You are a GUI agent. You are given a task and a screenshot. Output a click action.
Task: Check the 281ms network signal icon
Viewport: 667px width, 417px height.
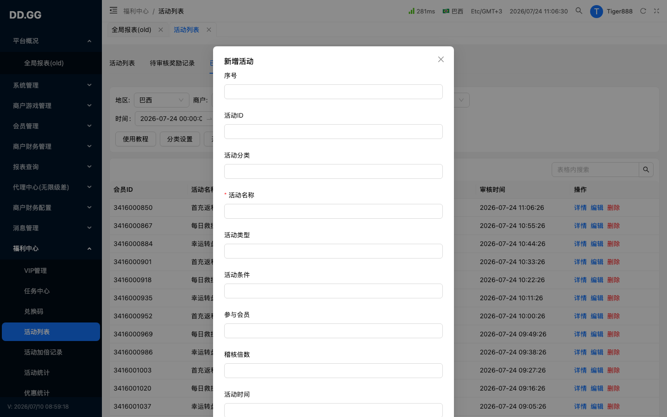pyautogui.click(x=411, y=11)
